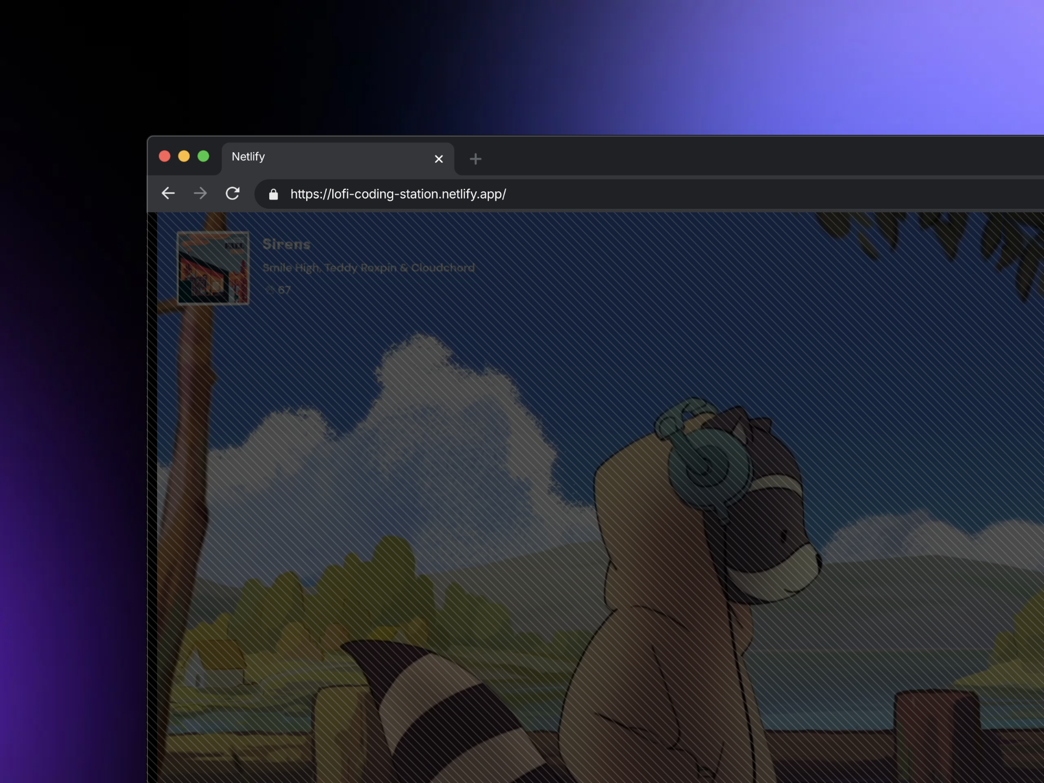1044x783 pixels.
Task: Click the Smile High, Teddy Roxpin artist text
Action: coord(368,268)
